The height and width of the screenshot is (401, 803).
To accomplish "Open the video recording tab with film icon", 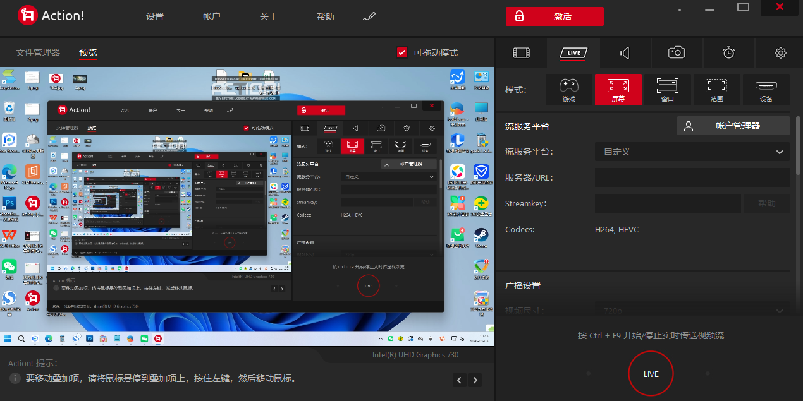I will [x=521, y=53].
